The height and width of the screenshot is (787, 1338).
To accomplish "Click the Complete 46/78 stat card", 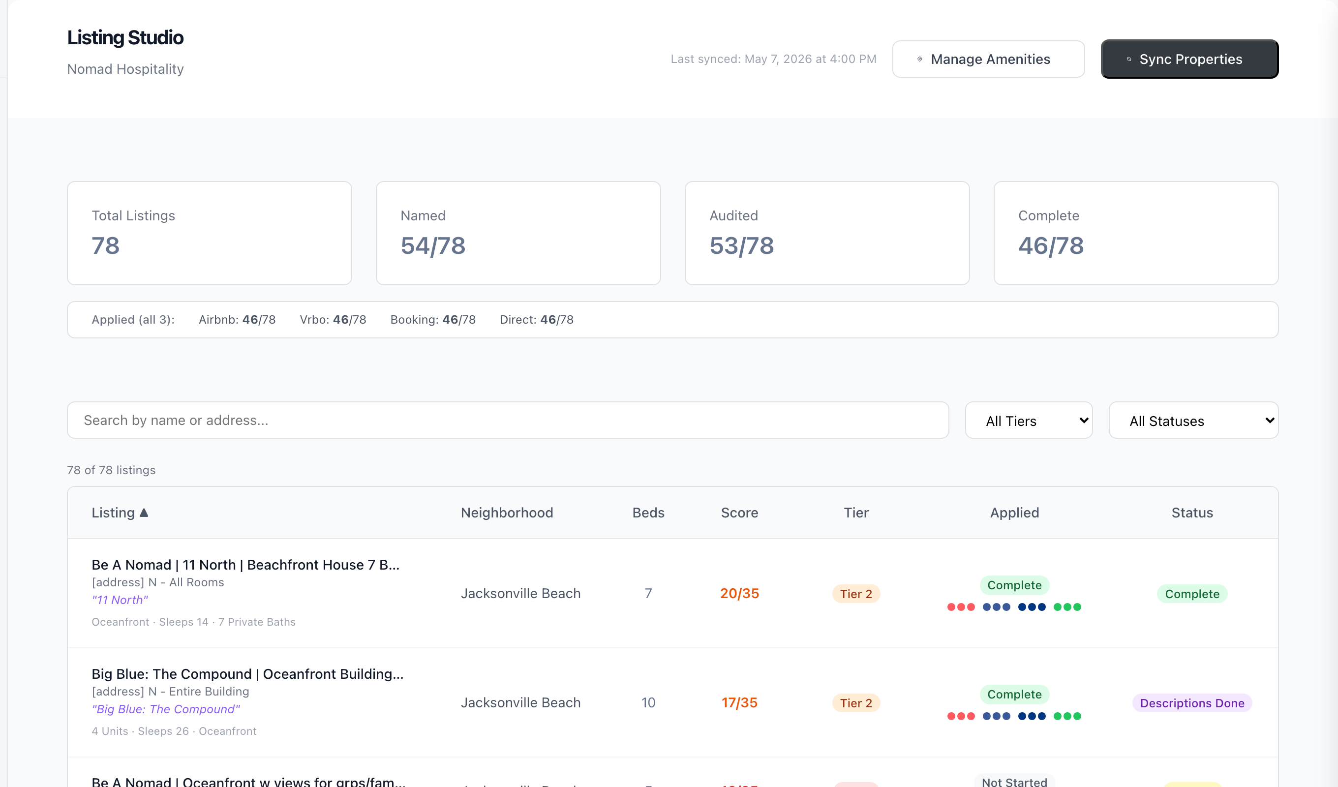I will pos(1136,233).
